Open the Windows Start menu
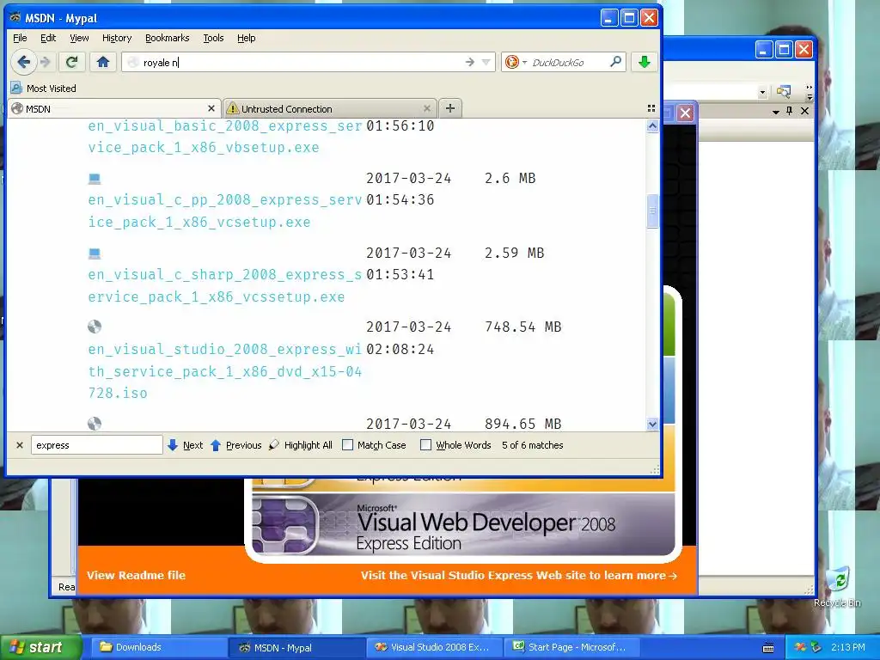The image size is (880, 660). coord(40,648)
